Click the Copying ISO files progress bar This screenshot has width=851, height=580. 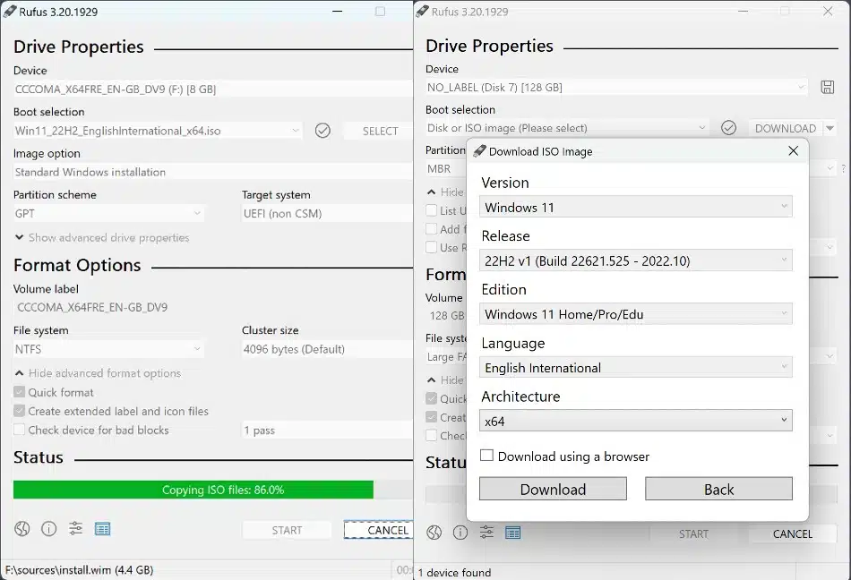tap(213, 490)
